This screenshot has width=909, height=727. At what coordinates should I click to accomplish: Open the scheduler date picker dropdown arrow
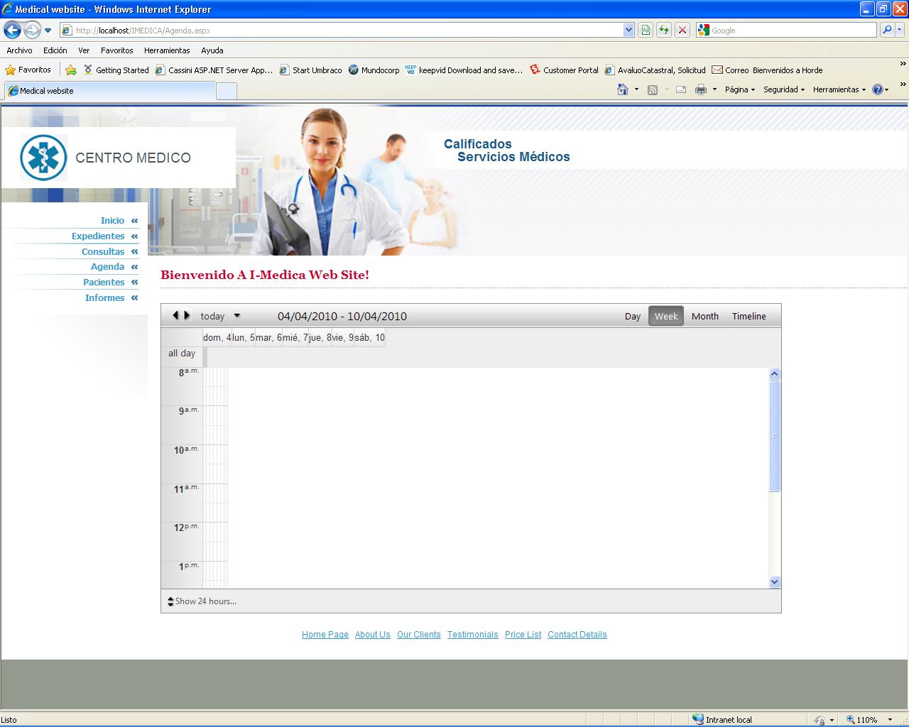237,316
